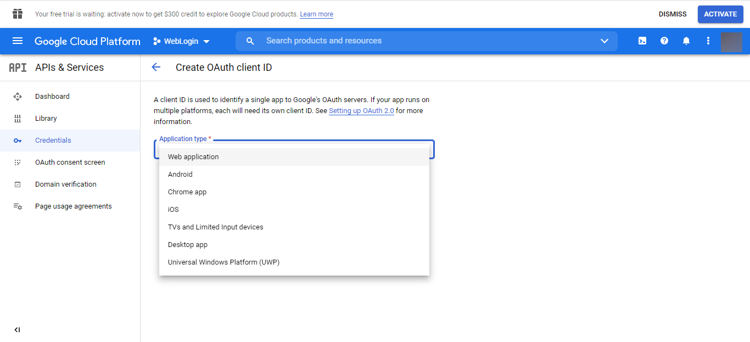Click the Credentials key icon
This screenshot has height=342, width=750.
[x=18, y=141]
